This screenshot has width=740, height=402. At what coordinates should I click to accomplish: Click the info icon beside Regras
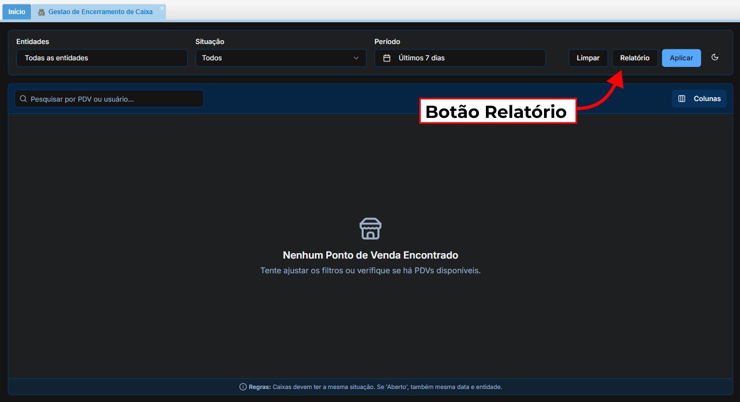pos(243,387)
